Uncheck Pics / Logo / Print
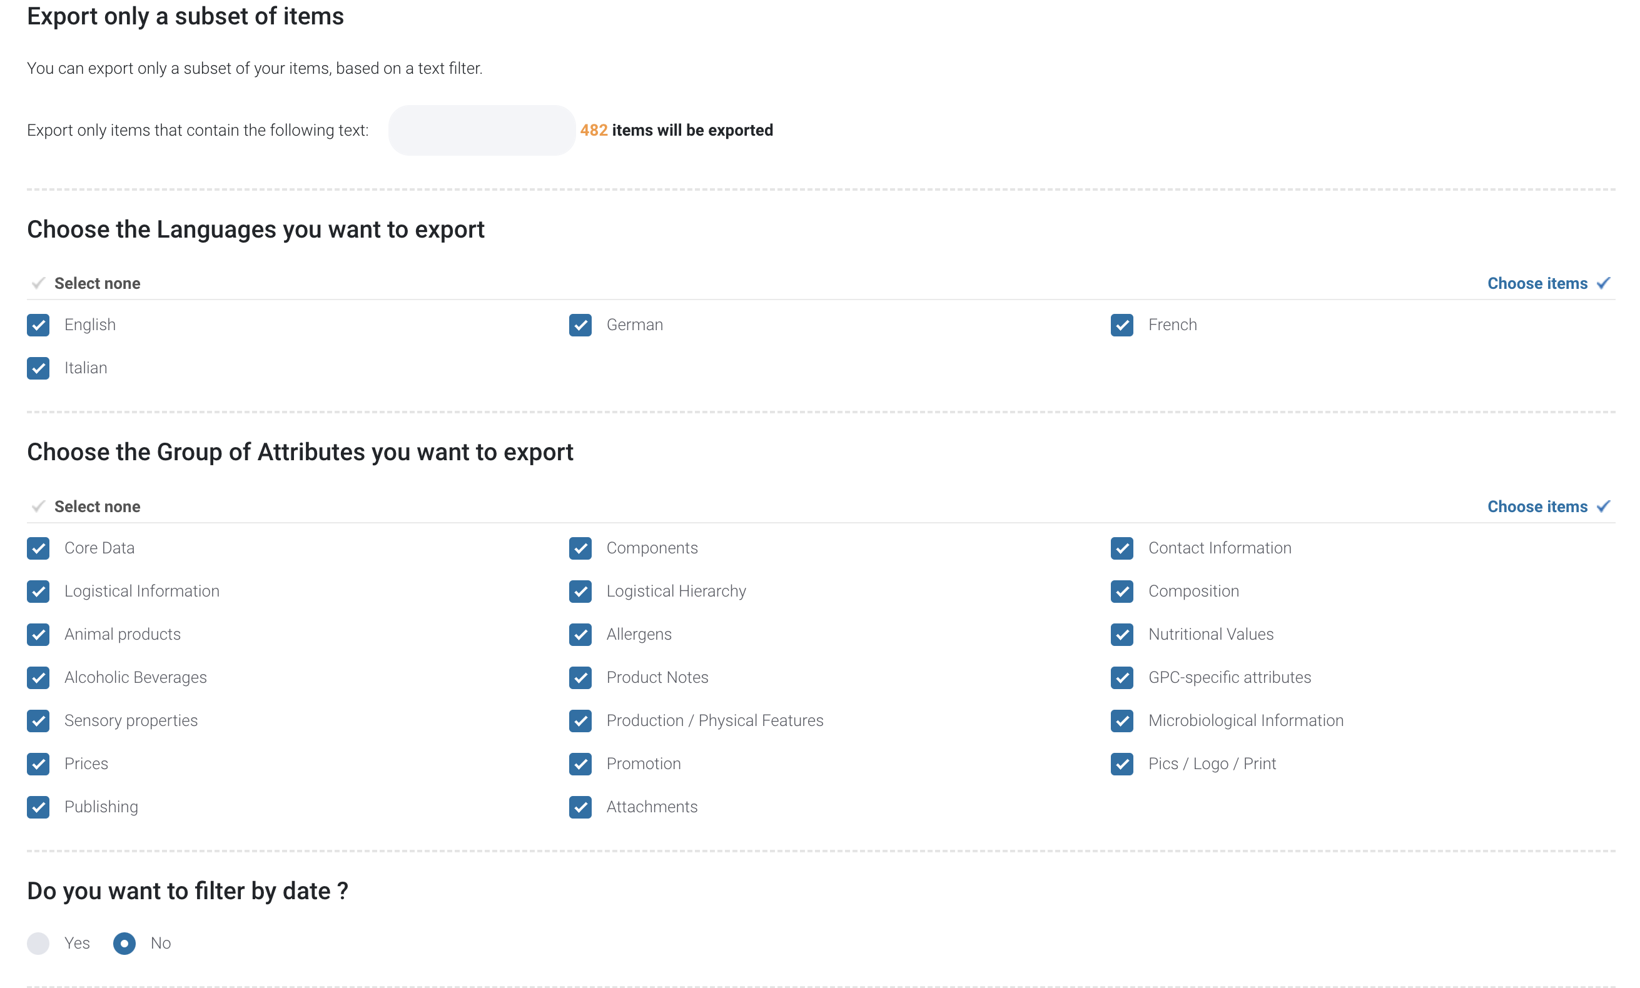Viewport: 1640px width, 988px height. point(1121,763)
